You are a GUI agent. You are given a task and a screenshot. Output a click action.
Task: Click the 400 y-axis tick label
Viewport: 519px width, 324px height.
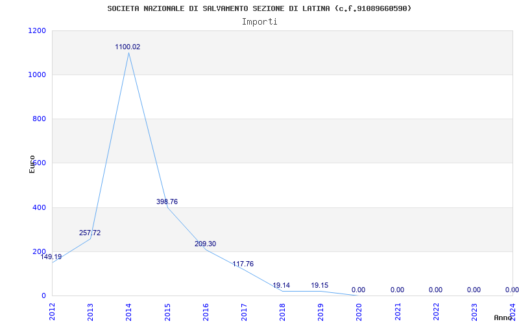click(39, 207)
